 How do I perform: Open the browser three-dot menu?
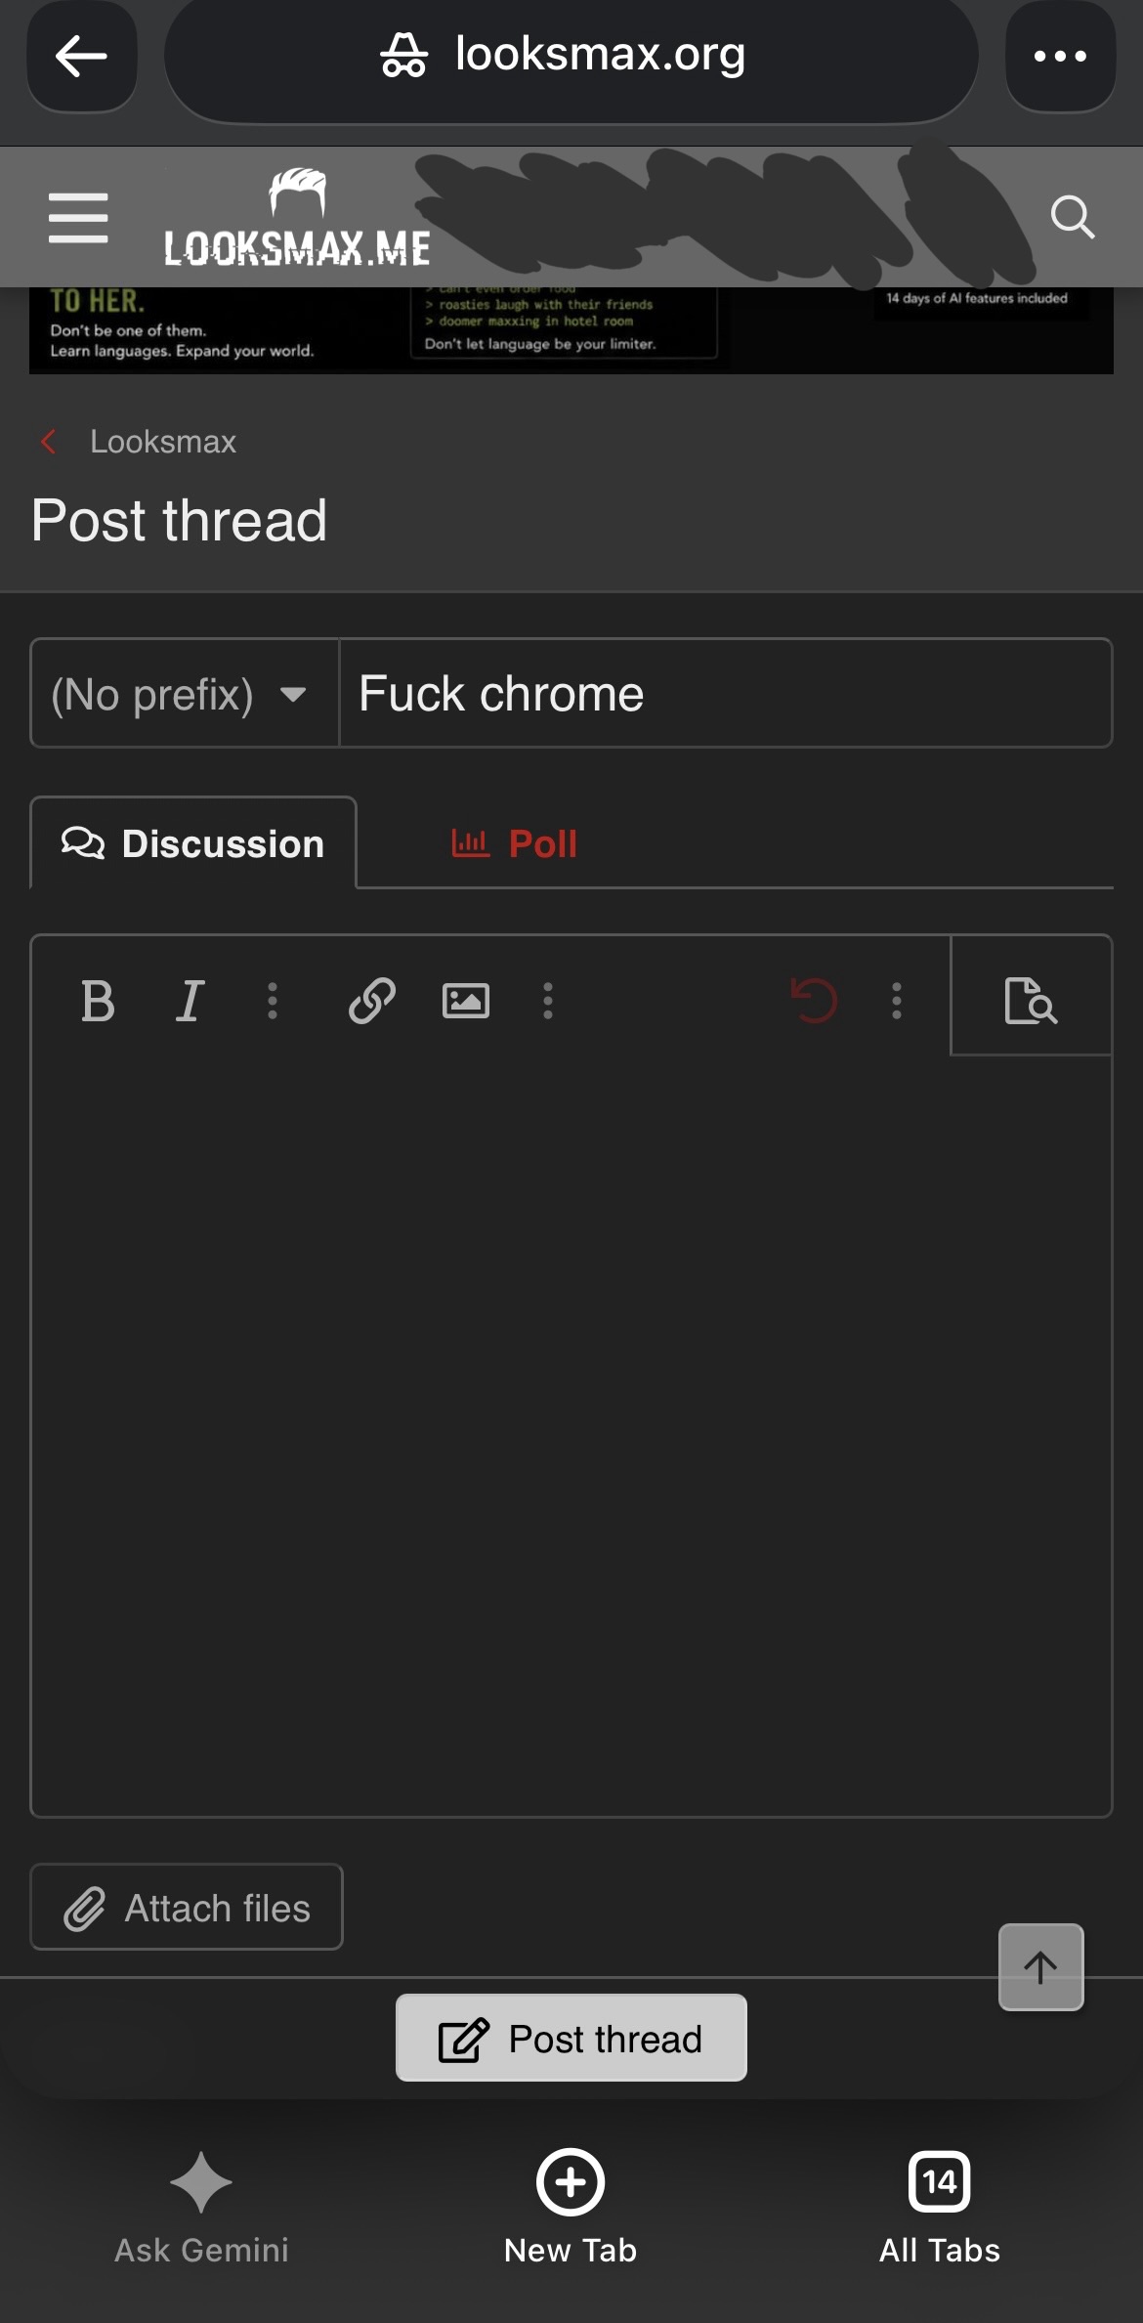tap(1060, 56)
